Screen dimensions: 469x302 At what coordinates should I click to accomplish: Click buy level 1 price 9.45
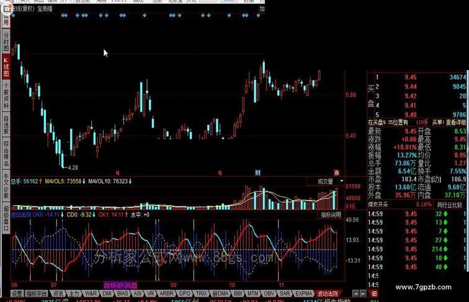pos(411,77)
